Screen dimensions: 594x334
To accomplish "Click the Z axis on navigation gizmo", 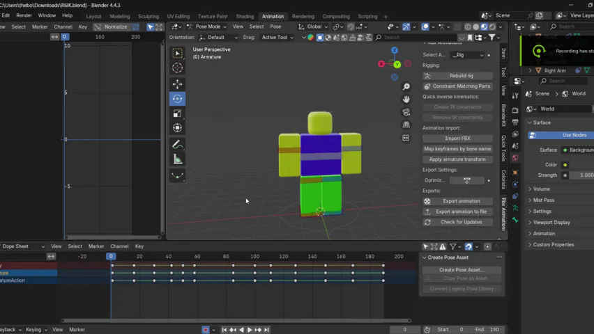I will [395, 50].
